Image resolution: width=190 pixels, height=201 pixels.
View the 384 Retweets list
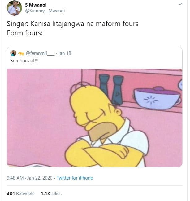click(x=21, y=193)
